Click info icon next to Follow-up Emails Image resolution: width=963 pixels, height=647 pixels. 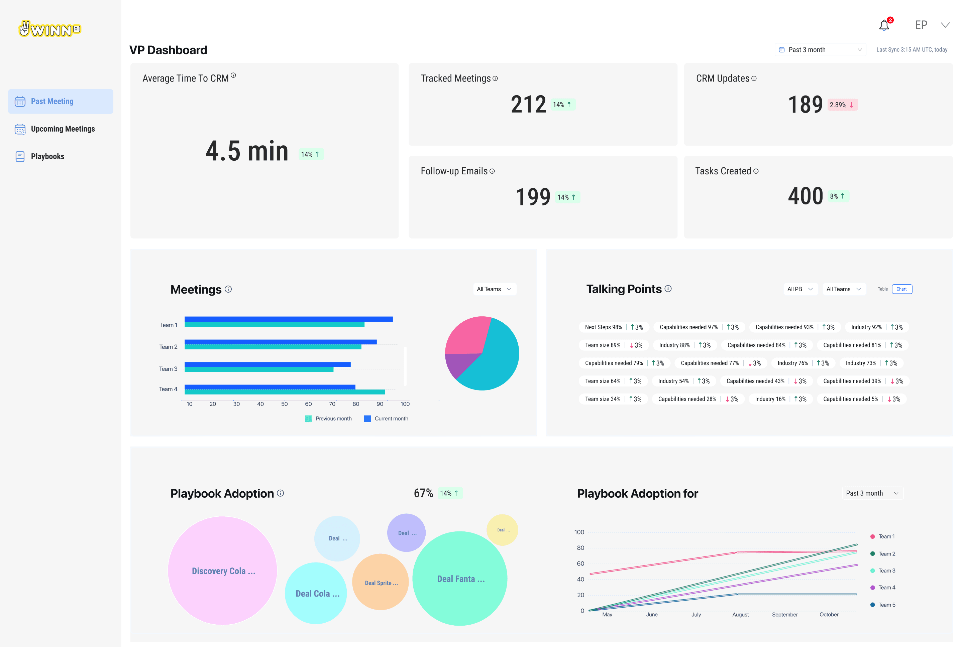click(x=492, y=171)
